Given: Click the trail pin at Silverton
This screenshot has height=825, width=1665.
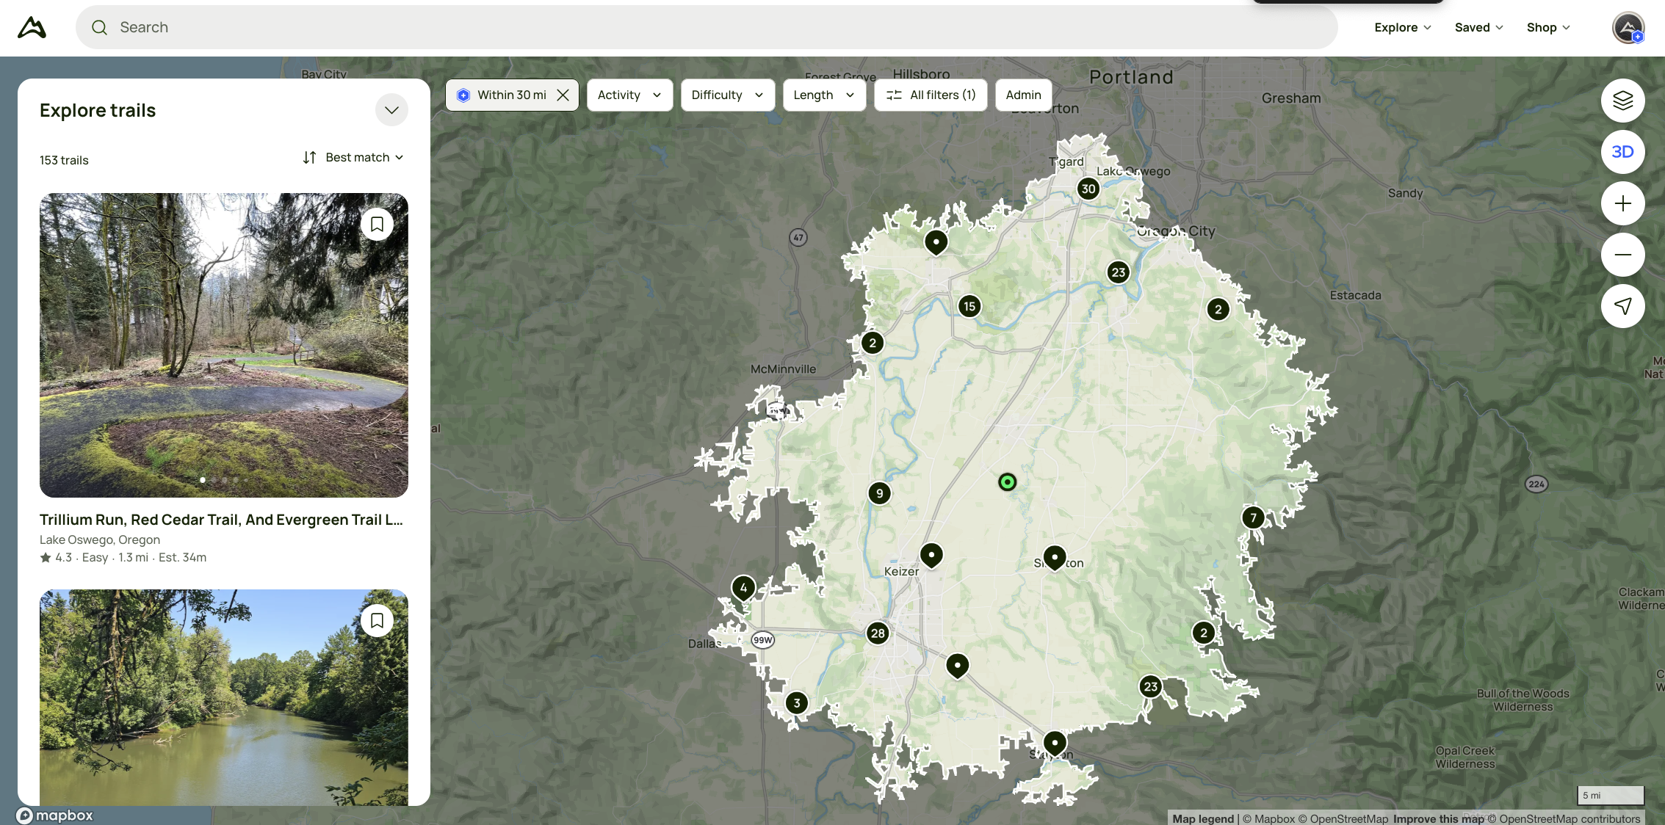Looking at the screenshot, I should coord(1055,559).
